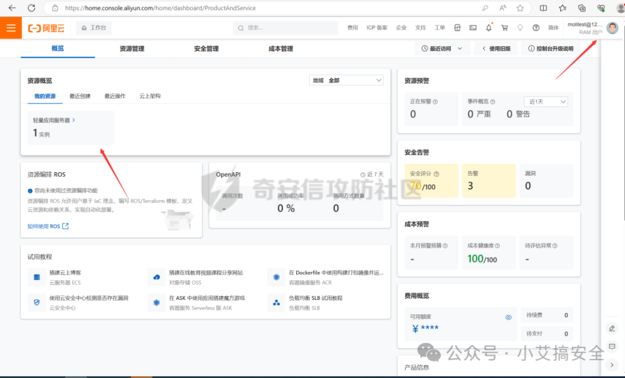Select the 资源管理 tab
This screenshot has width=625, height=378.
click(x=132, y=49)
